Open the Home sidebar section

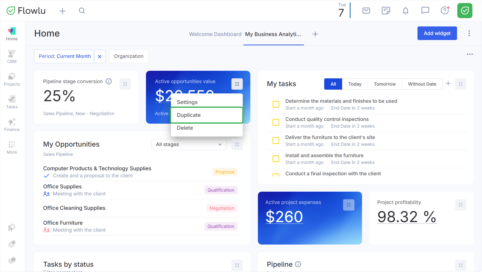12,34
